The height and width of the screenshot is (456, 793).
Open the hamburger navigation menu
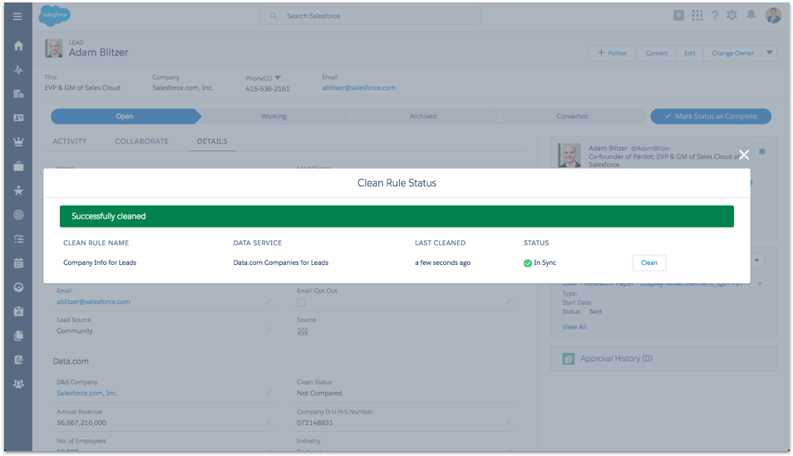pos(17,17)
